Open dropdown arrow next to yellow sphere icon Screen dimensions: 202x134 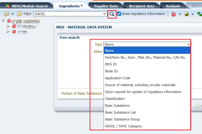(x=193, y=14)
